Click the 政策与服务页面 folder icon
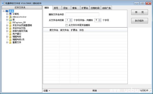This screenshot has height=94, width=153. 10,31
